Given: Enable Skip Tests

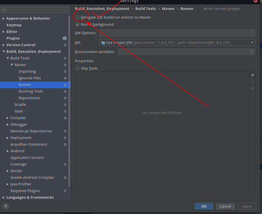Looking at the screenshot, I should click(x=77, y=68).
